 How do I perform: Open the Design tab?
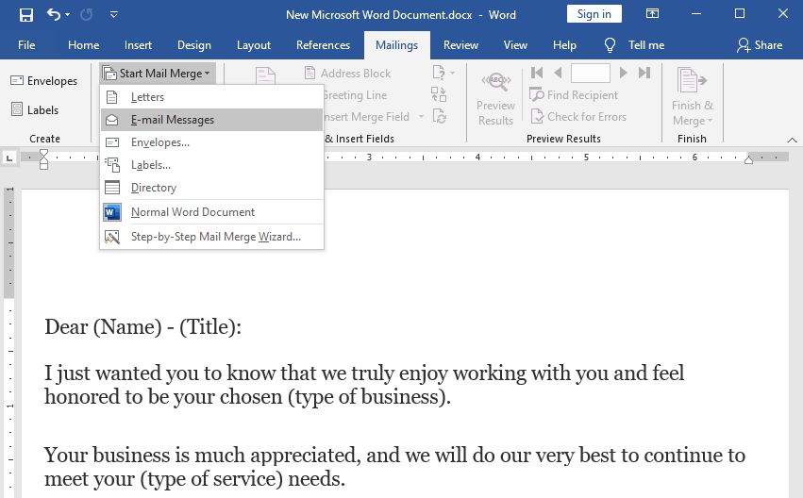[194, 45]
